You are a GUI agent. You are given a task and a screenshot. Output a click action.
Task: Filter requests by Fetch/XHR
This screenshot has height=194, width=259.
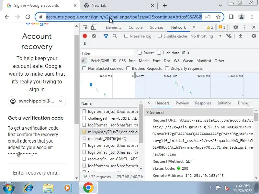tap(100, 61)
